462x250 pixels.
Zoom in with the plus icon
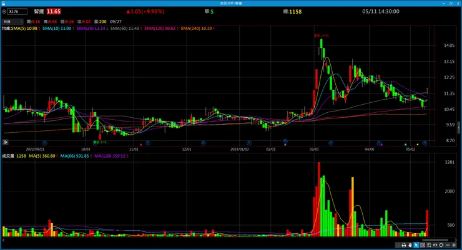(x=454, y=245)
